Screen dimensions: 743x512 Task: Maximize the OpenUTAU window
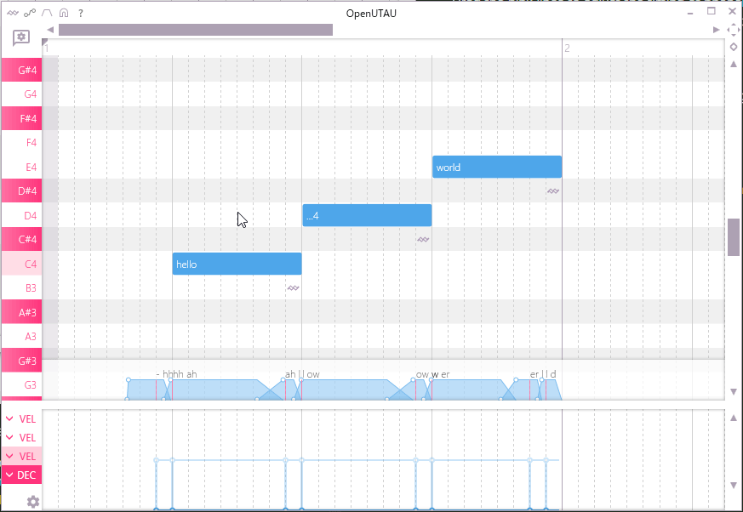click(x=712, y=11)
